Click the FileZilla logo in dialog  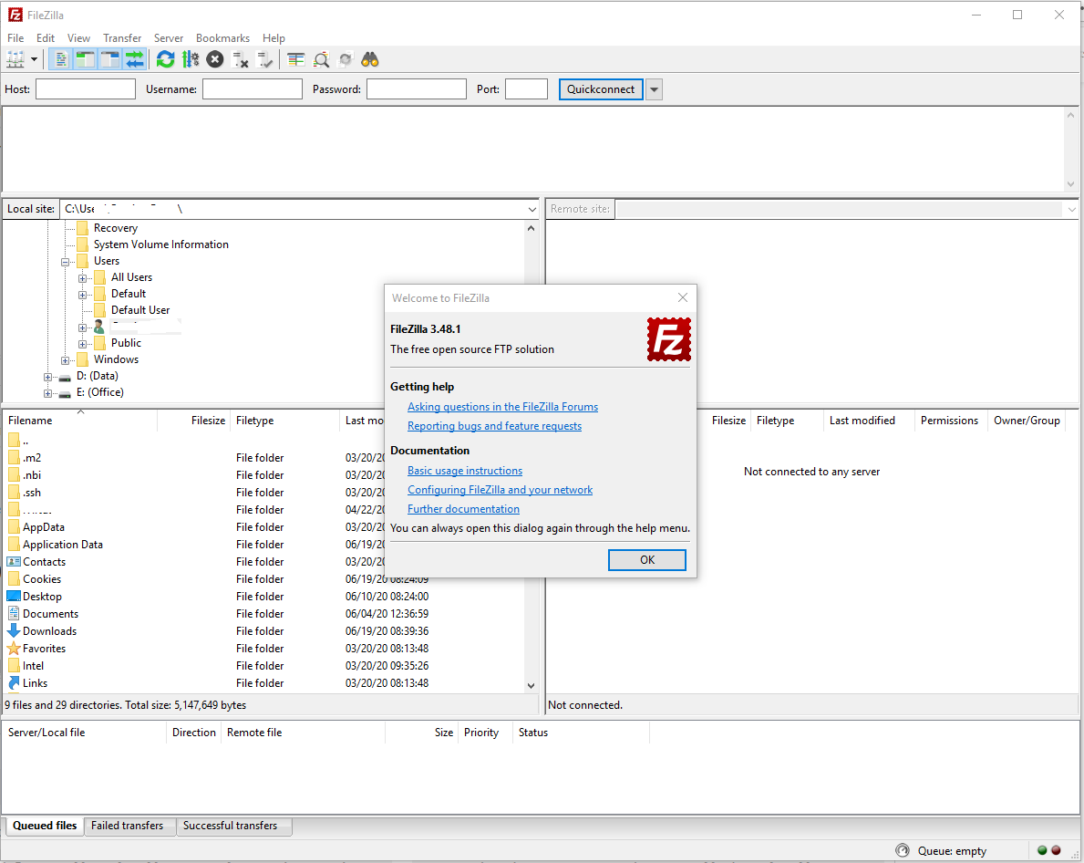(x=668, y=339)
